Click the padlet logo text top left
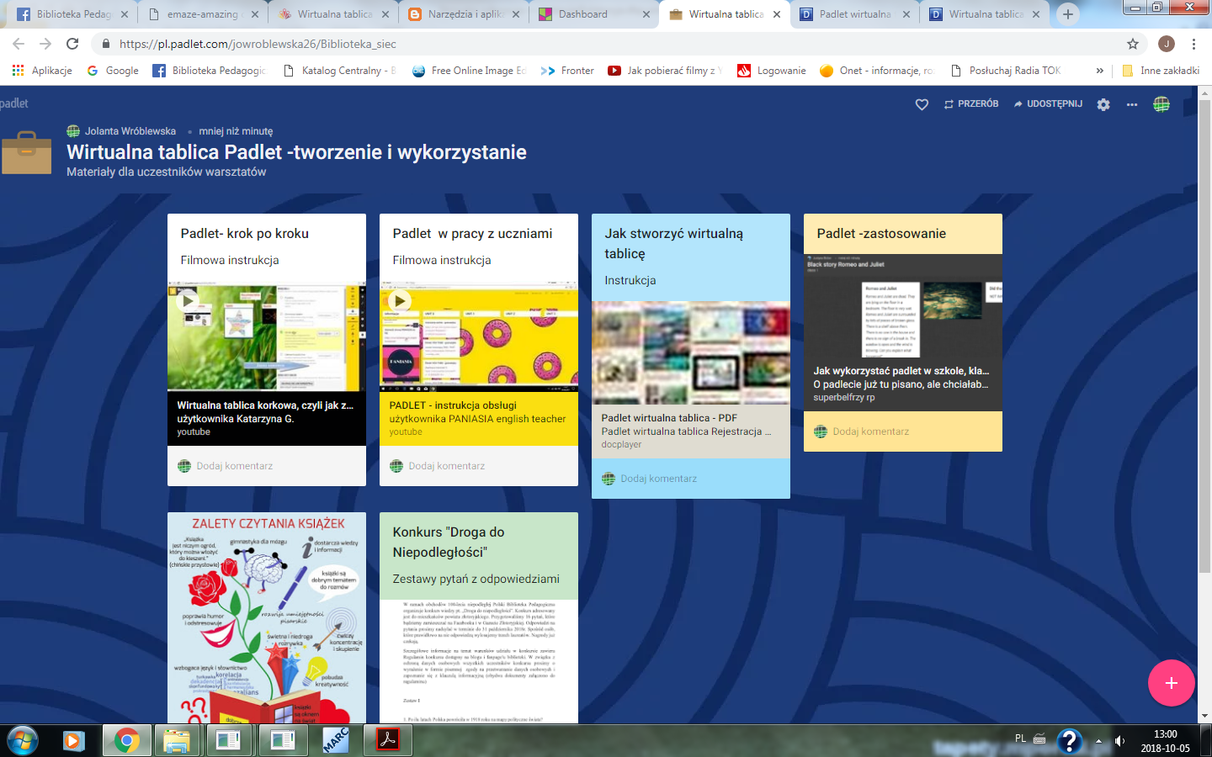 point(14,103)
